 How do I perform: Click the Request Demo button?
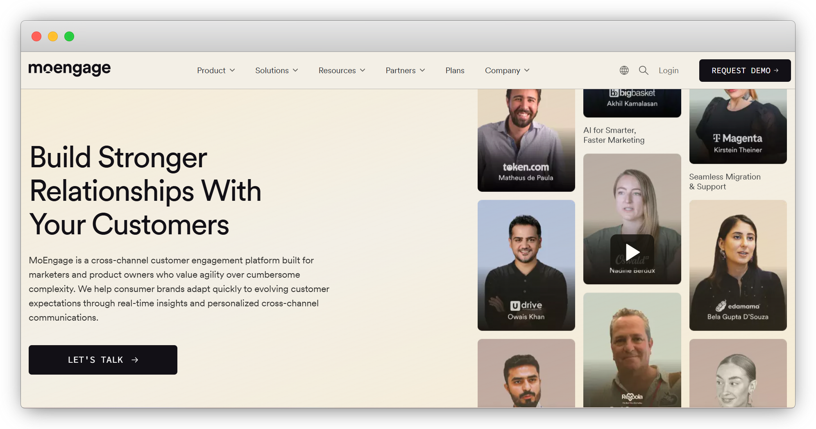click(x=745, y=70)
